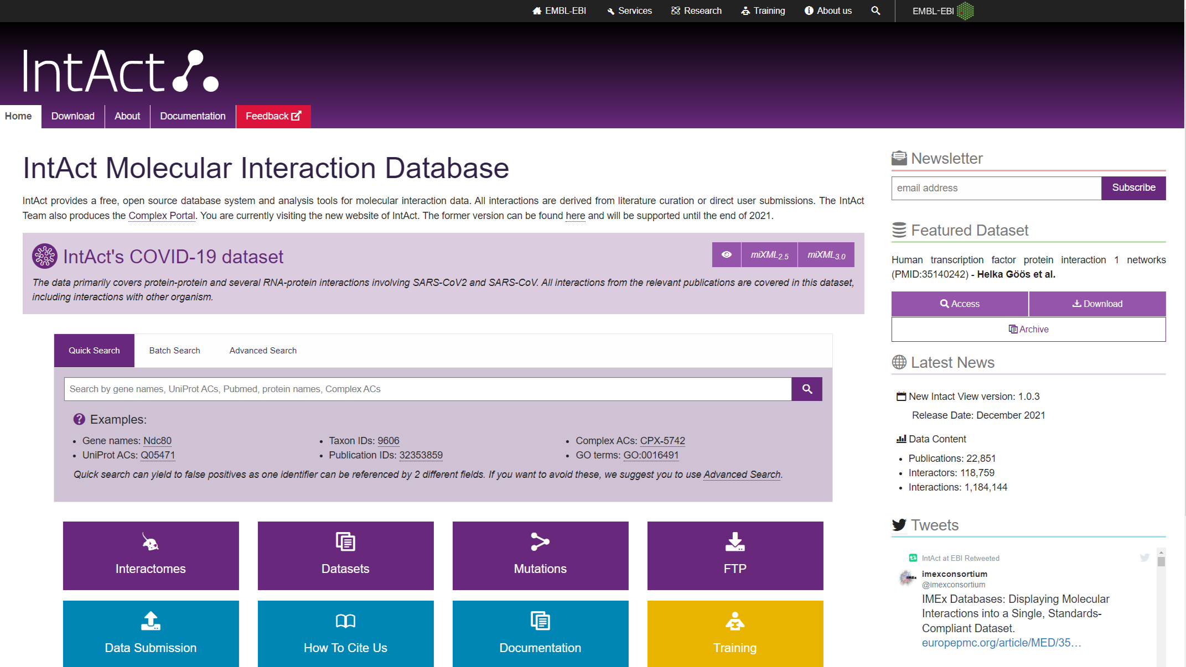Open the Download nav menu item
Screen dimensions: 1186x667
(73, 116)
